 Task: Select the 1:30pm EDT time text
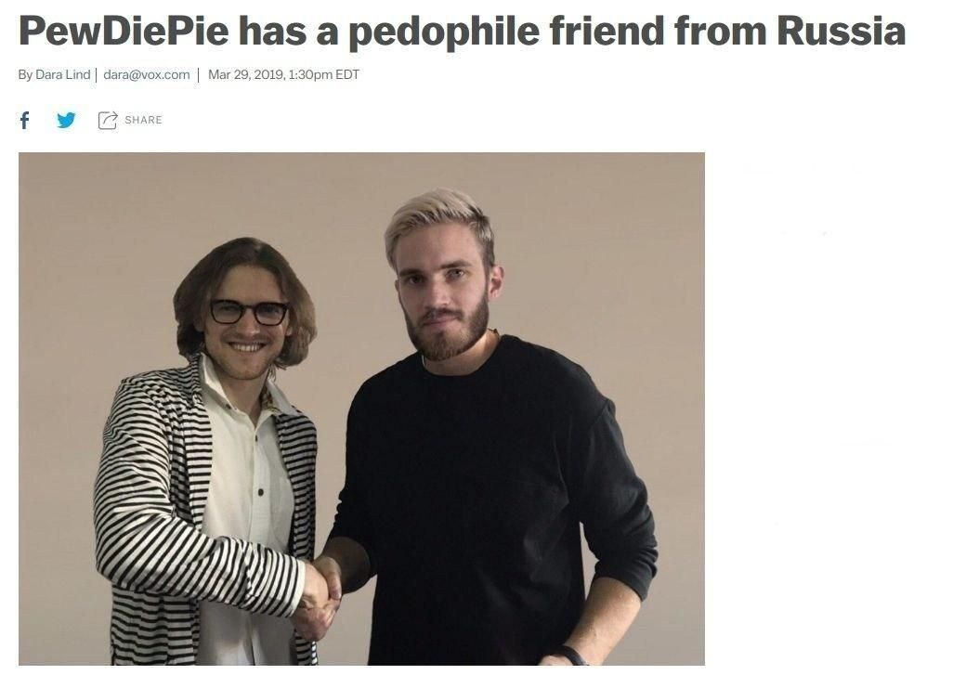pos(324,74)
